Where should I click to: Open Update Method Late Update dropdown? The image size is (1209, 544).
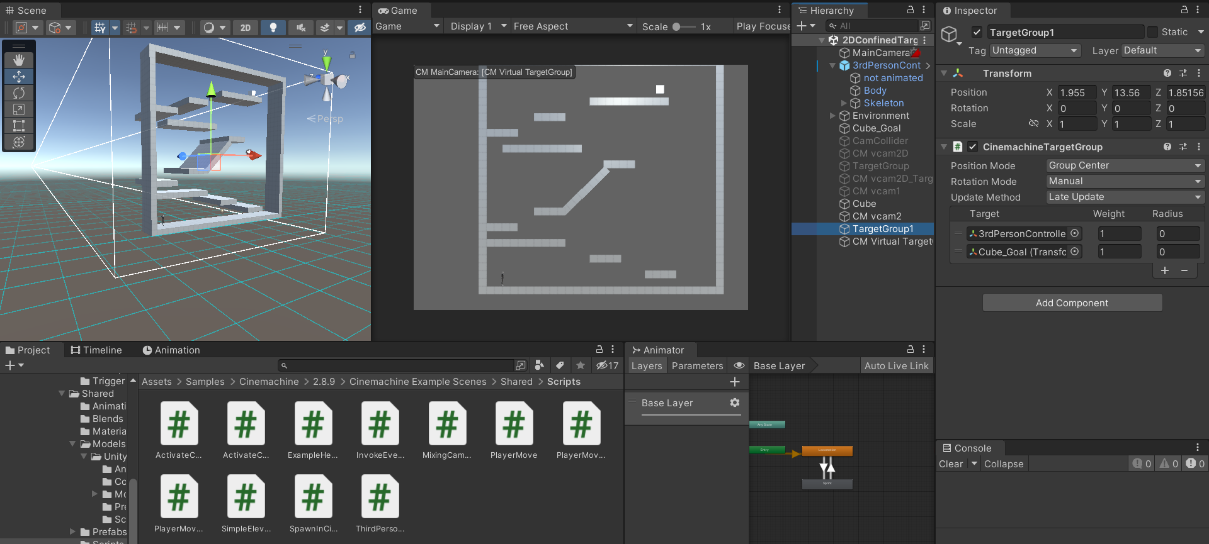point(1125,197)
